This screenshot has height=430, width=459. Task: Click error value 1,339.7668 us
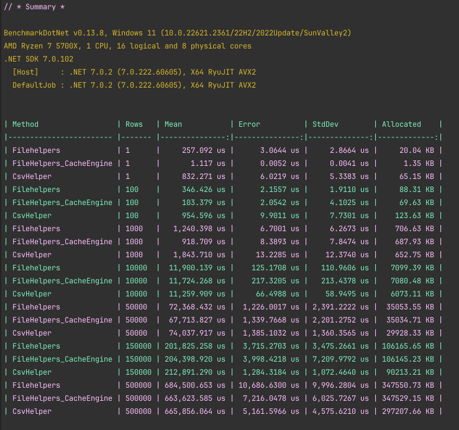pos(271,320)
